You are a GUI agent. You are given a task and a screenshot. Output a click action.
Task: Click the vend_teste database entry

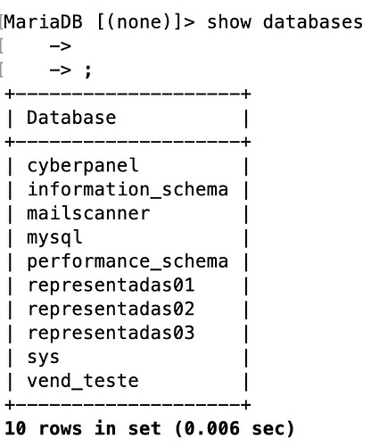tap(83, 381)
